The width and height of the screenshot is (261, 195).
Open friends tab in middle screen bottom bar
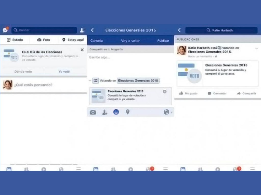tap(113, 169)
